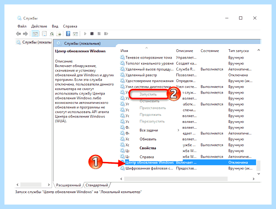Choose Продолжить in the context menu
This screenshot has width=276, height=209.
(150, 115)
